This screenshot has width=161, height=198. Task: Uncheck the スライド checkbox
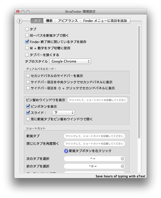[28, 113]
